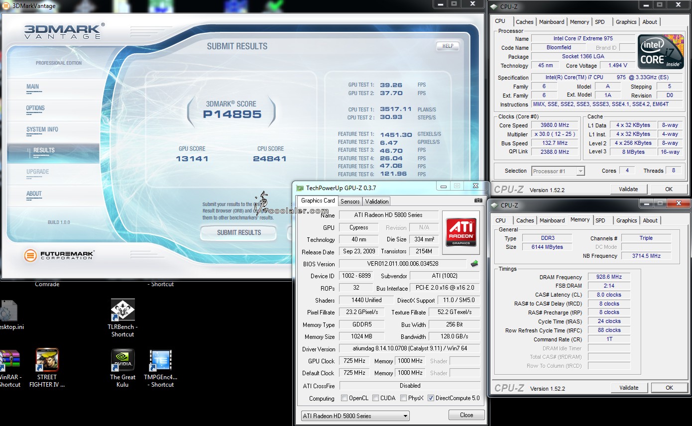
Task: Click the BIOS Version field VER012.011.000.006.034528
Action: (403, 264)
